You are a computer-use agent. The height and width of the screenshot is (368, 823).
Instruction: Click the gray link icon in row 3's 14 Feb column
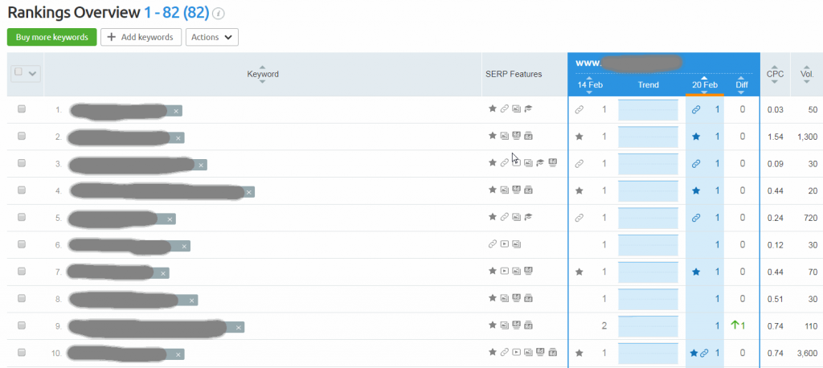pos(579,164)
